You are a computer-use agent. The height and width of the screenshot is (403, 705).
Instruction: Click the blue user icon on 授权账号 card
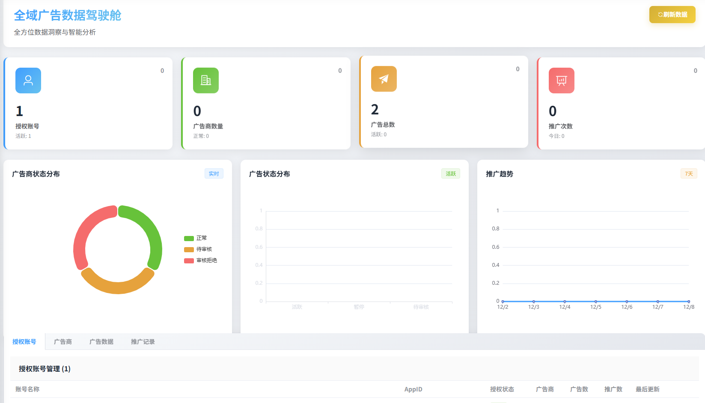click(28, 81)
